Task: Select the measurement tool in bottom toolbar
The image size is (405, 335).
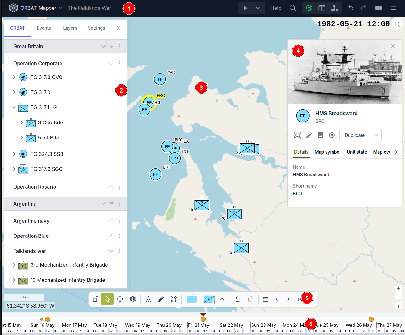Action: pyautogui.click(x=148, y=299)
